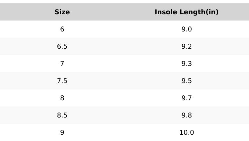Highlight the table row for size 8.5
The width and height of the screenshot is (249, 141).
124,116
